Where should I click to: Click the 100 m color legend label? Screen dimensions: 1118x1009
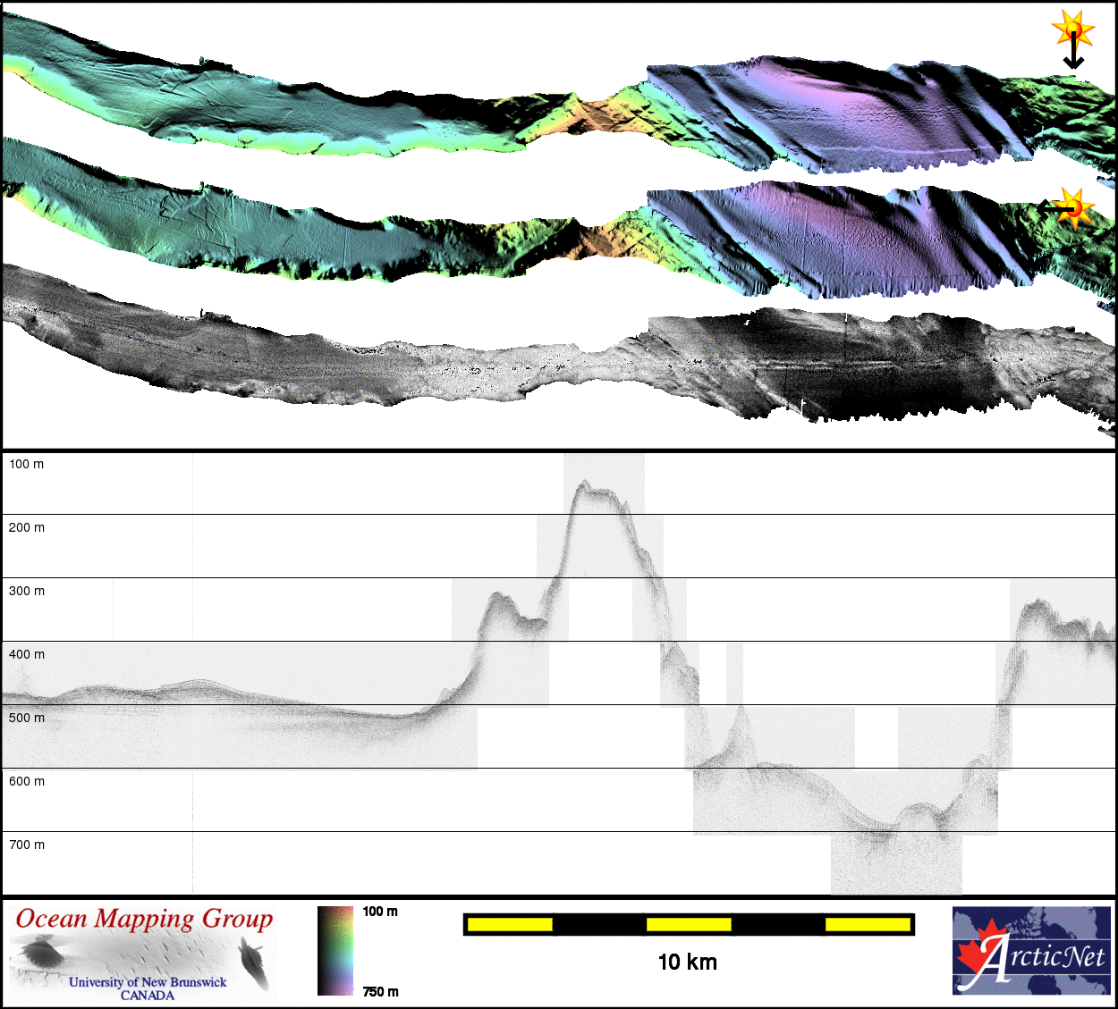click(380, 912)
